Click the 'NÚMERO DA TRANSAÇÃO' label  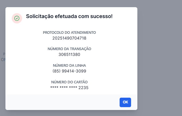[69, 49]
